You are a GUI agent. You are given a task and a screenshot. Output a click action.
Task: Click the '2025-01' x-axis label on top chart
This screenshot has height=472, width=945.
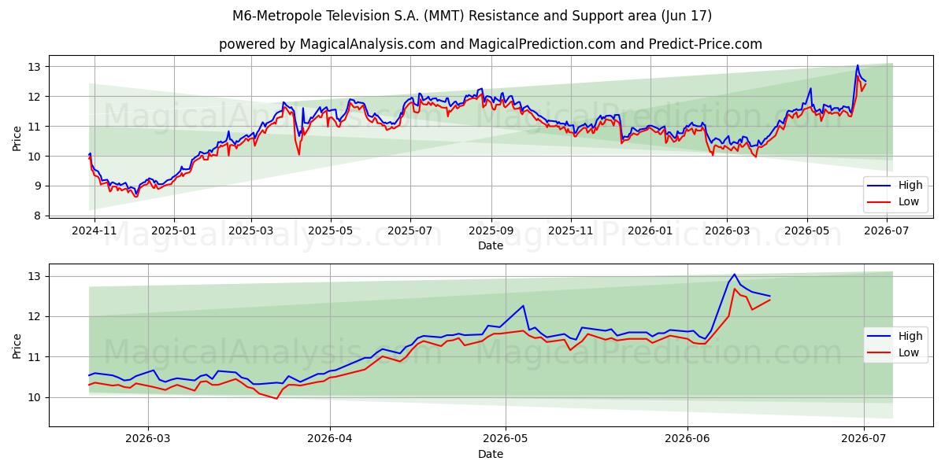(x=173, y=231)
